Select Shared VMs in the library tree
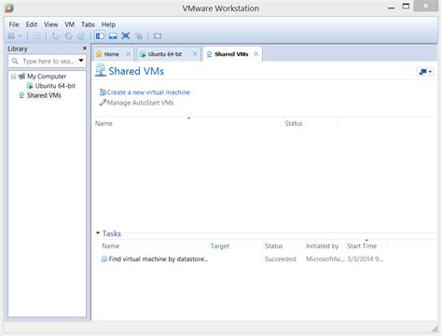This screenshot has width=442, height=336. coord(44,95)
